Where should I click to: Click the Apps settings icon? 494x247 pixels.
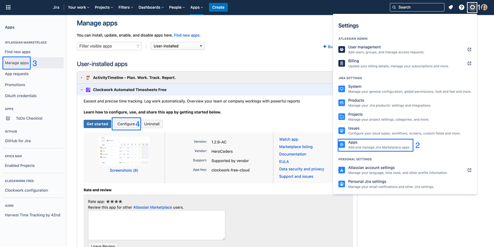coord(342,145)
